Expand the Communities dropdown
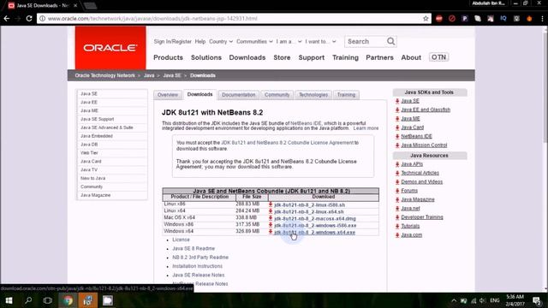The image size is (548, 308). (254, 42)
